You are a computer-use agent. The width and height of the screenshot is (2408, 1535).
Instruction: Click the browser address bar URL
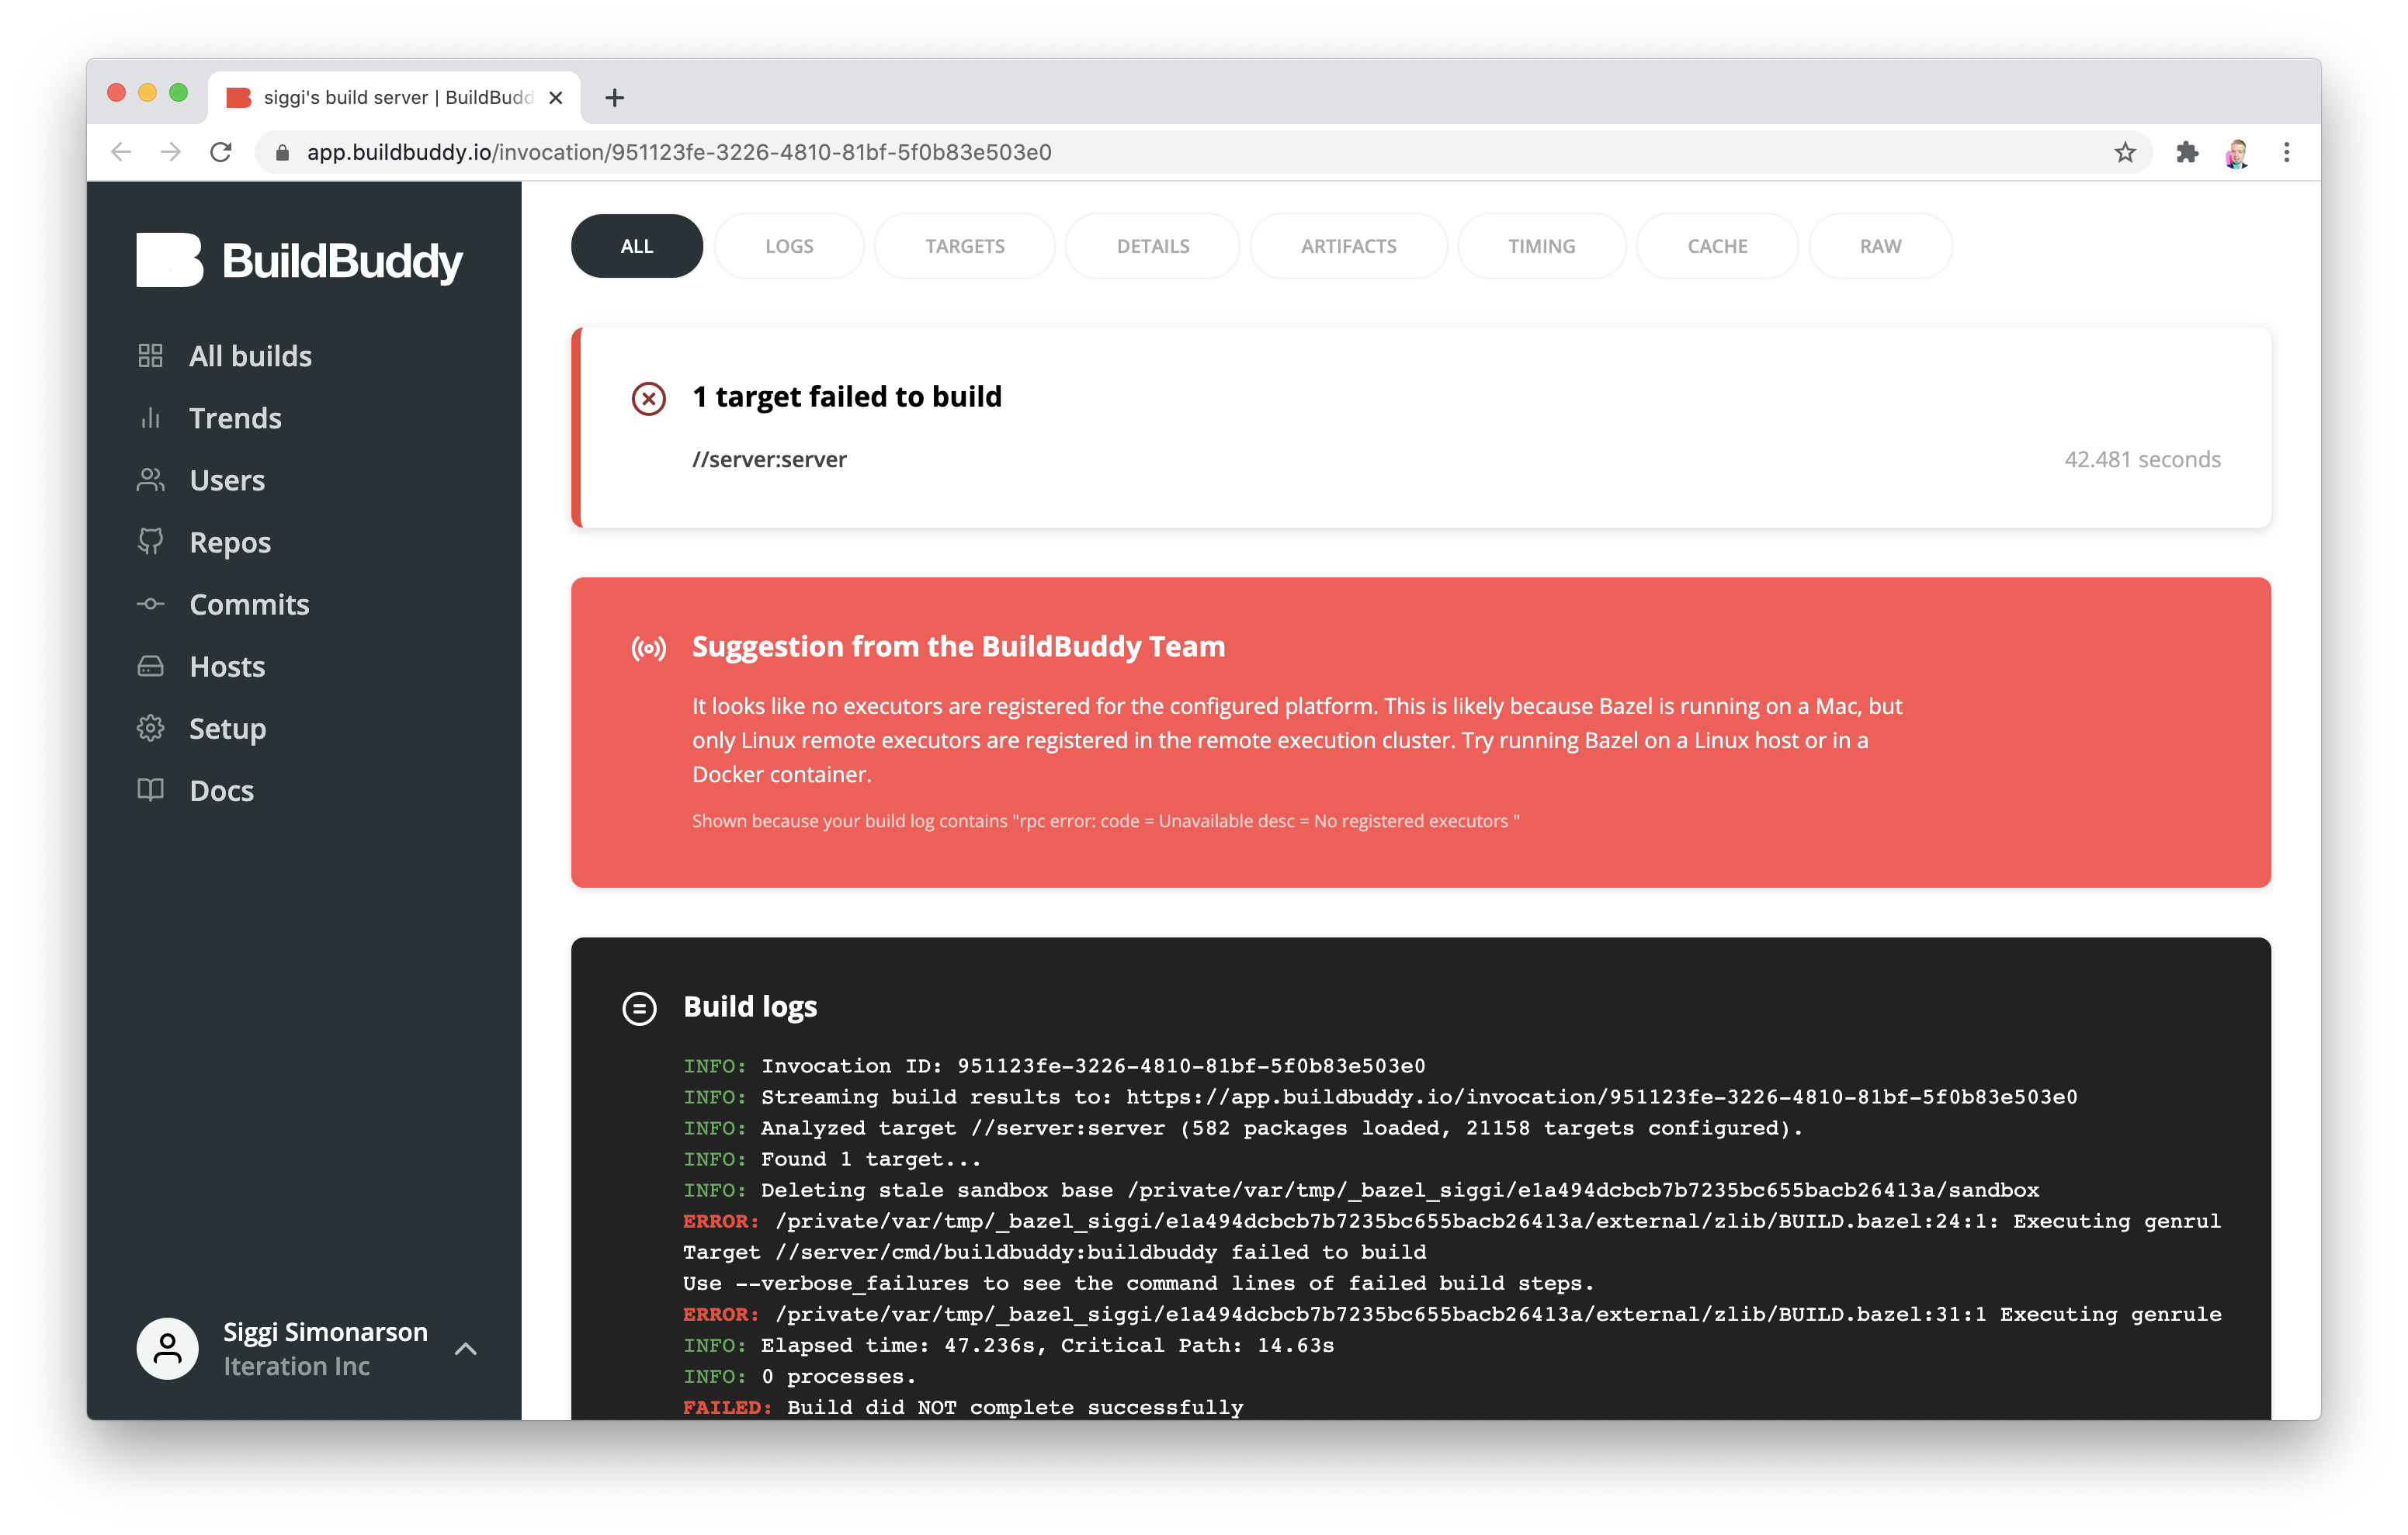(679, 152)
